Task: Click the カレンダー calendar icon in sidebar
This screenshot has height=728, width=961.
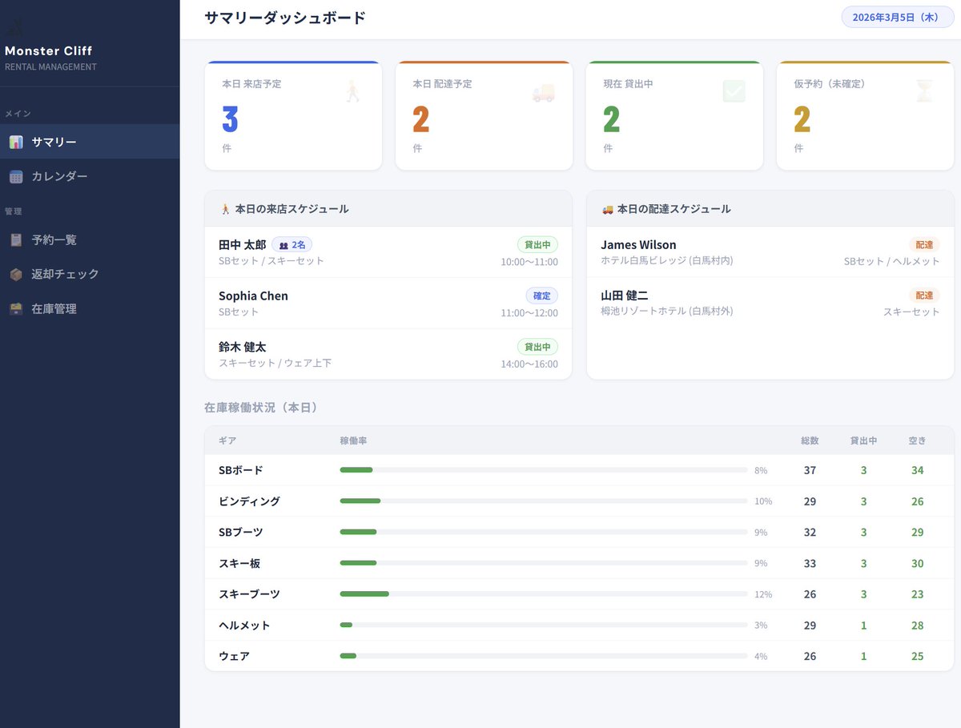Action: pyautogui.click(x=16, y=177)
